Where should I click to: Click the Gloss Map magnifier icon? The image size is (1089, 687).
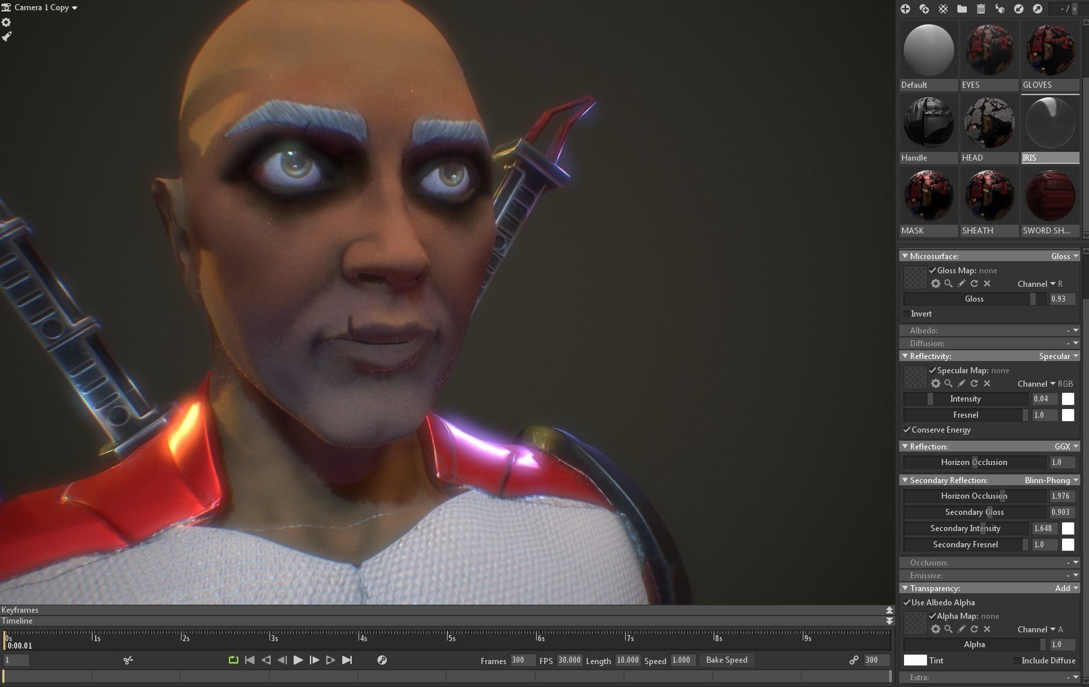coord(949,283)
